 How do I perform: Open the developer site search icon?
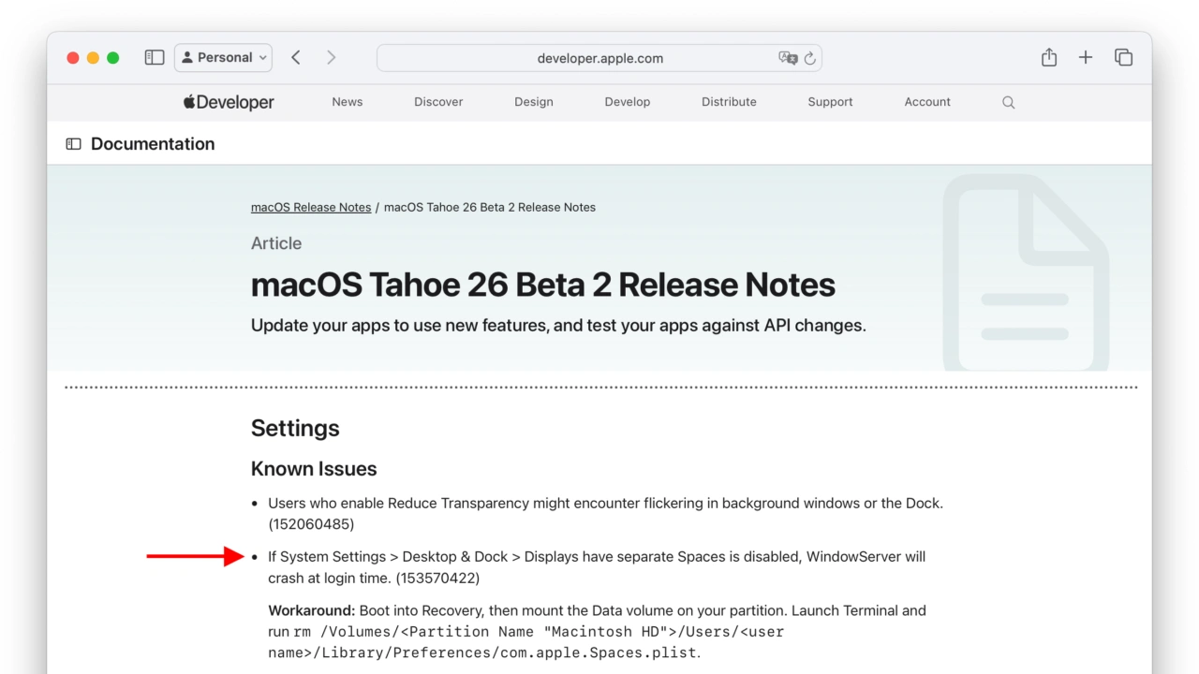(x=1009, y=102)
